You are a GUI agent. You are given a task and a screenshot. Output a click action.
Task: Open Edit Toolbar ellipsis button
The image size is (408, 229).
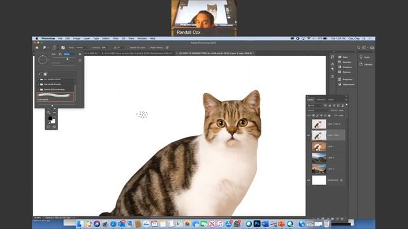[x=54, y=113]
